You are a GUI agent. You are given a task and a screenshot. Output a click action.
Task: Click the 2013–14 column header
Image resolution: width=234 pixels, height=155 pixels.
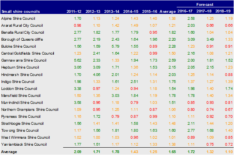(112, 12)
